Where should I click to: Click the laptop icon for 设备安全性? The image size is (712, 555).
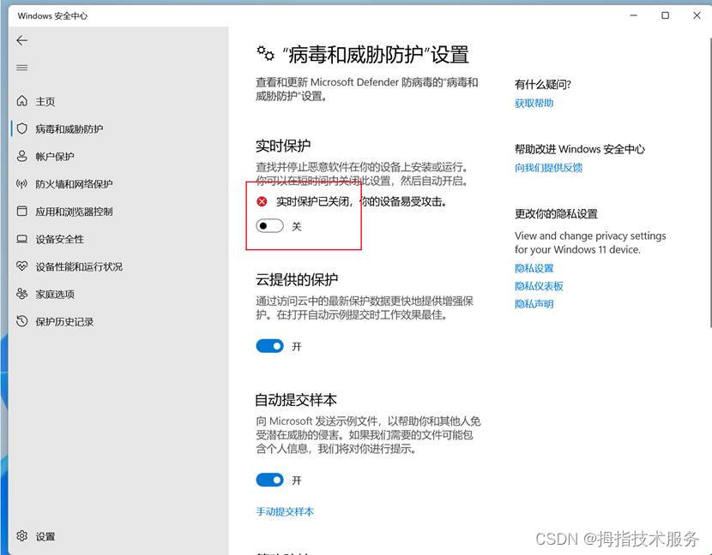[x=21, y=239]
